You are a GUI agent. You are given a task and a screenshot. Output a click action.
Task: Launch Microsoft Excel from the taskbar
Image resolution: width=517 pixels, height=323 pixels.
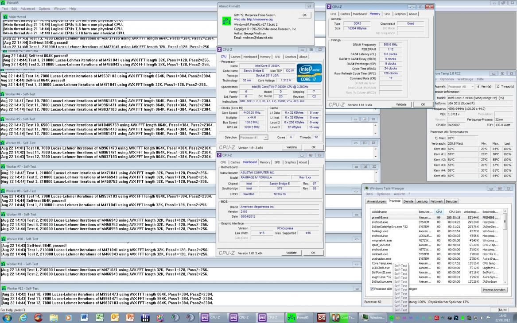(x=99, y=318)
